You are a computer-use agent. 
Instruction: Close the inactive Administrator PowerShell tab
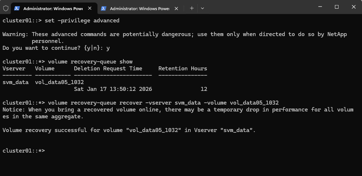click(x=177, y=8)
